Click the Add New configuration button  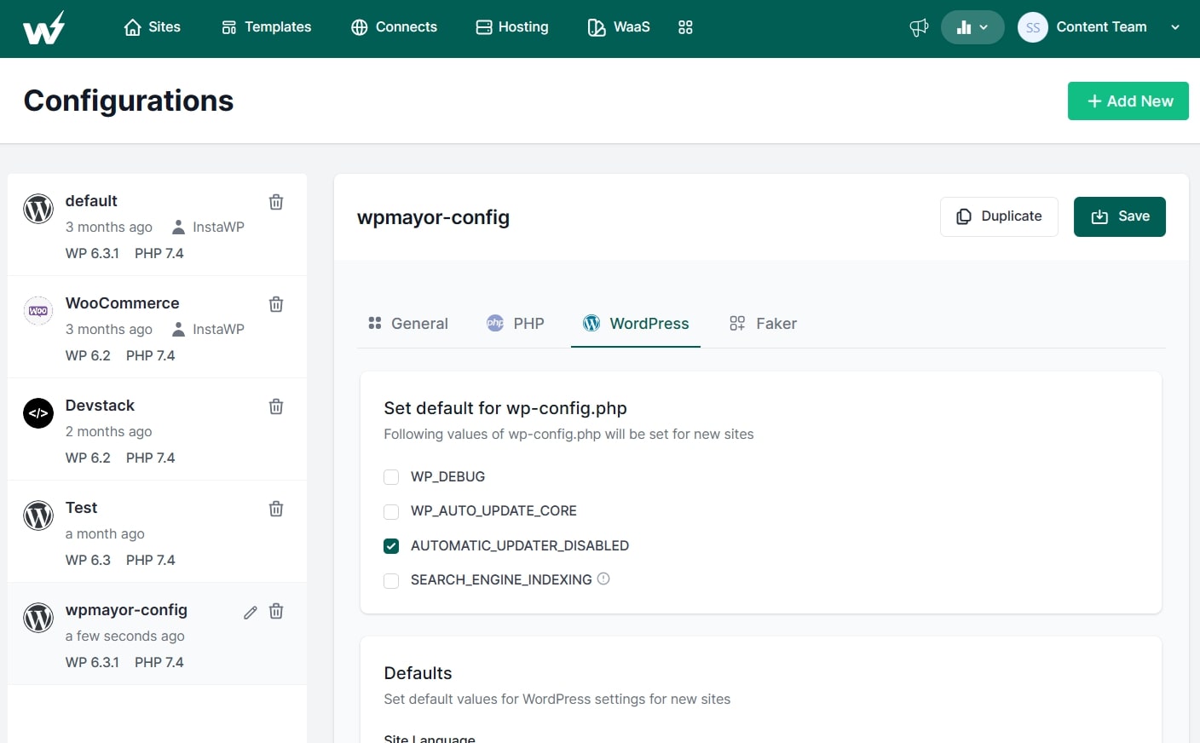(x=1128, y=101)
